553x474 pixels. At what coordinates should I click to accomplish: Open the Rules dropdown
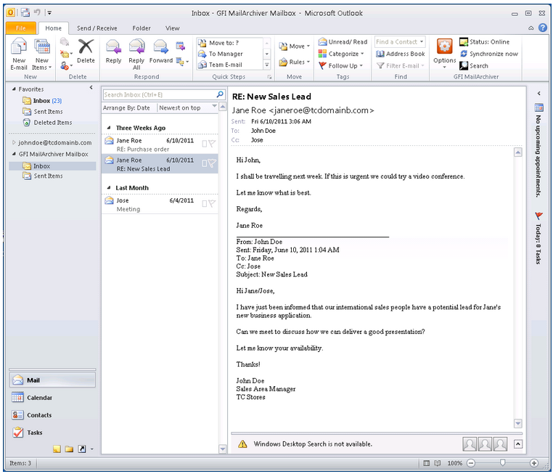pos(294,62)
